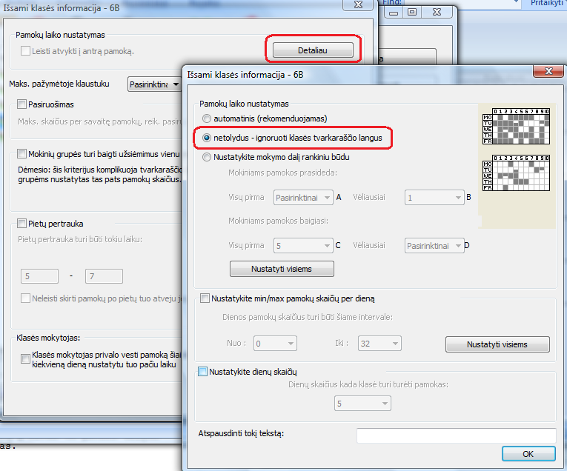Click lunch break start field showing 5
567x471 pixels.
pyautogui.click(x=39, y=276)
